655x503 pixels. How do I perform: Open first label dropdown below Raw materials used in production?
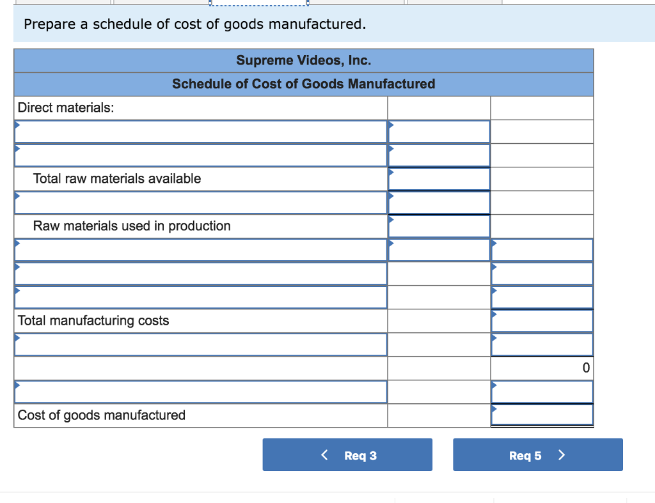pos(200,250)
